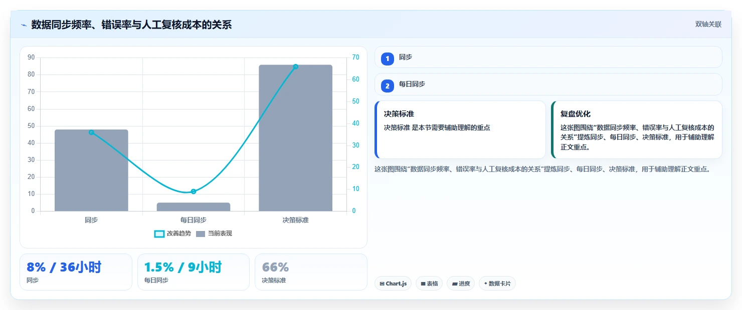This screenshot has height=310, width=742.
Task: Click the small 每日同步 bar
Action: 194,207
